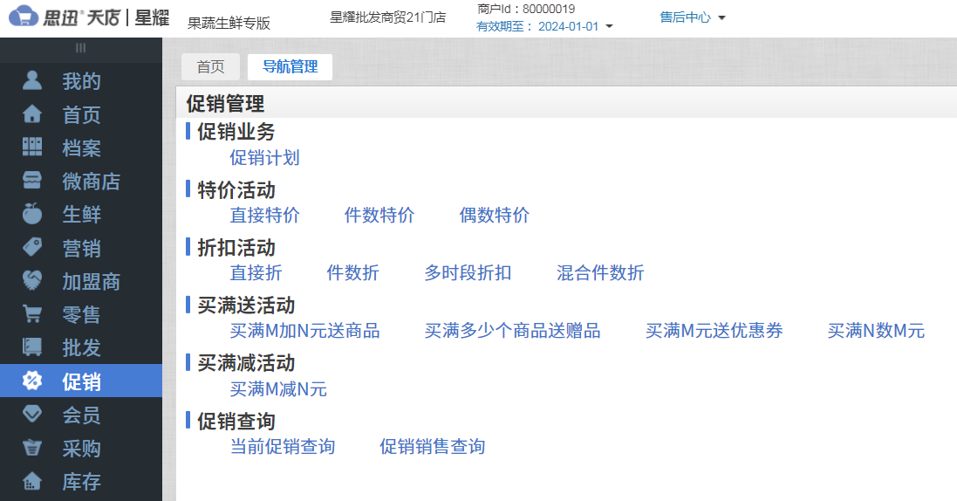
Task: Open the 促销销售查询 link
Action: (x=432, y=446)
